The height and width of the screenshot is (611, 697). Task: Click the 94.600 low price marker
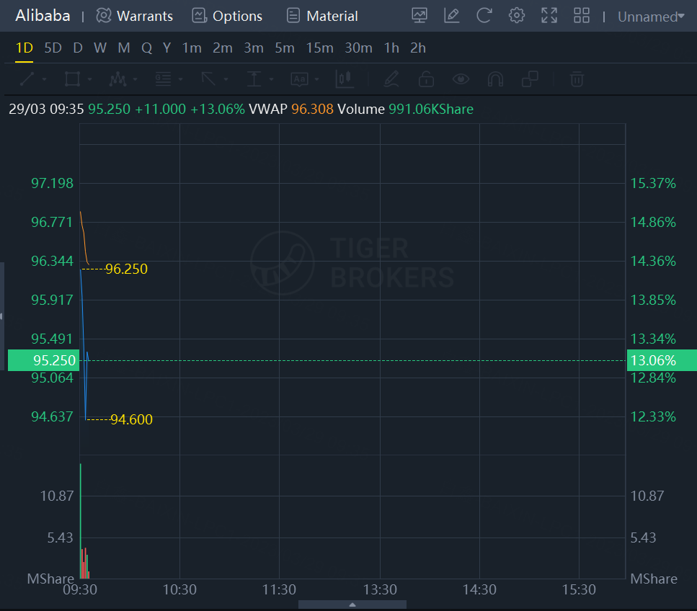click(x=131, y=419)
